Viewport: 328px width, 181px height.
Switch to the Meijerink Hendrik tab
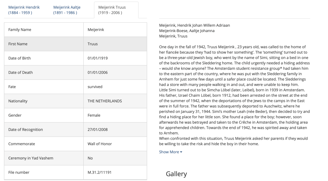pos(24,10)
